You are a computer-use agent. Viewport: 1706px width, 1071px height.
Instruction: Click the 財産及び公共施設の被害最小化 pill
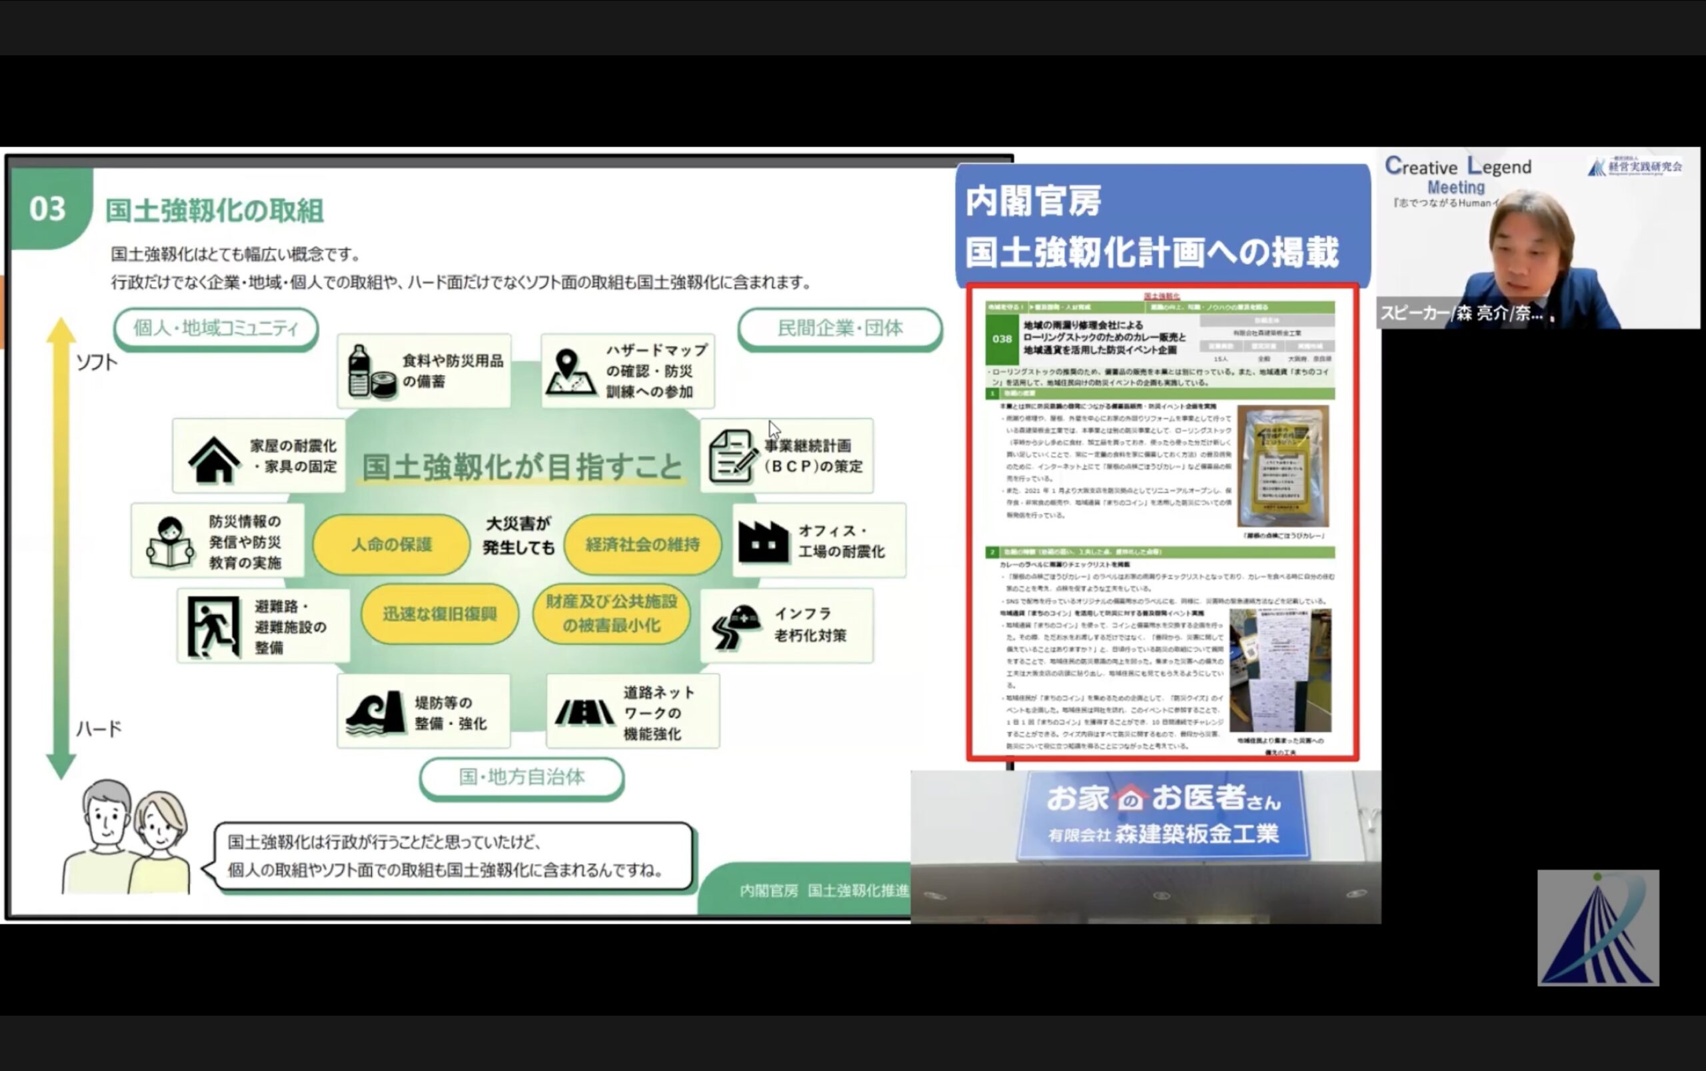pyautogui.click(x=610, y=613)
